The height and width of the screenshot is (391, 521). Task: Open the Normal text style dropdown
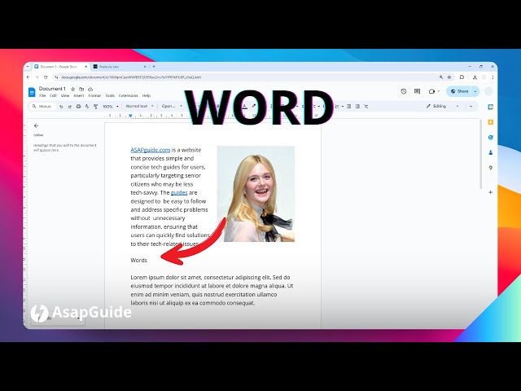click(139, 107)
